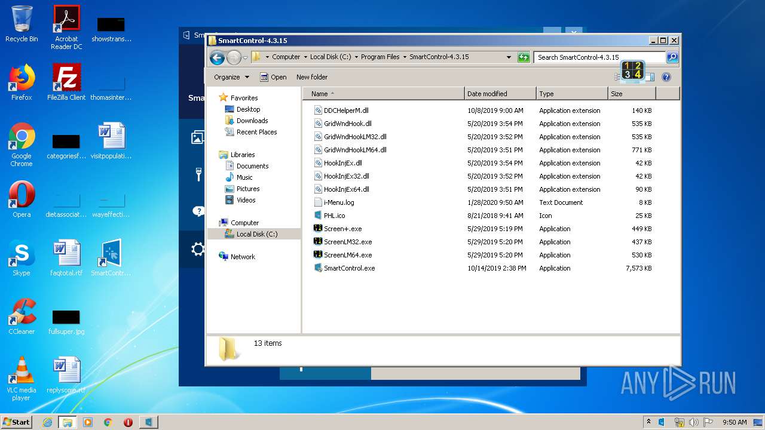Open the recent pages dropdown arrow

pyautogui.click(x=245, y=58)
